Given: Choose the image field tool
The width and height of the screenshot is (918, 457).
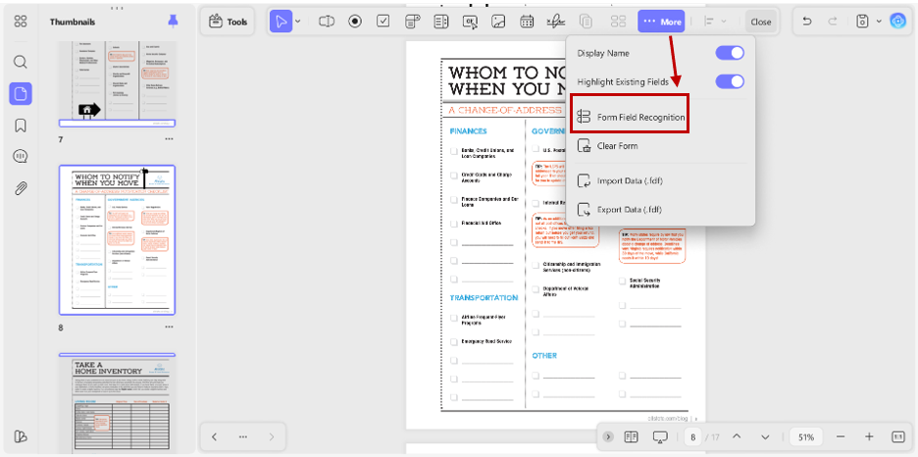Looking at the screenshot, I should coord(498,22).
